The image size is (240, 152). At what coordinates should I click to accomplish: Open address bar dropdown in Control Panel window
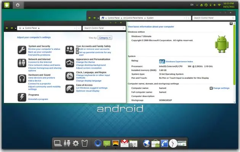tap(75, 28)
